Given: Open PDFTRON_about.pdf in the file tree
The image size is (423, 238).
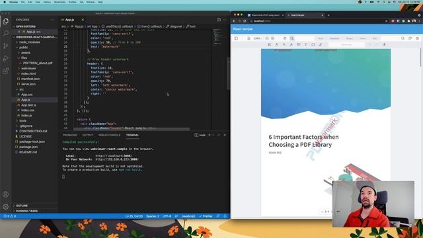Looking at the screenshot, I should tap(38, 63).
